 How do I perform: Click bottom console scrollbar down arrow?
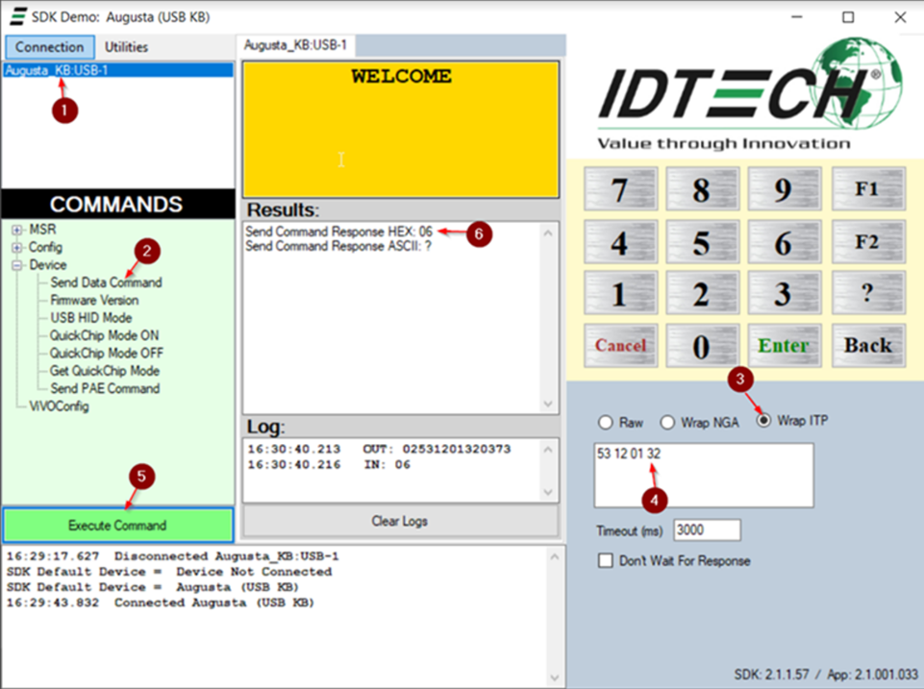[x=555, y=677]
